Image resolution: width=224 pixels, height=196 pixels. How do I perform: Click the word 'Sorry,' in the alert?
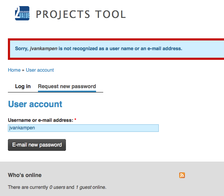pos(22,49)
